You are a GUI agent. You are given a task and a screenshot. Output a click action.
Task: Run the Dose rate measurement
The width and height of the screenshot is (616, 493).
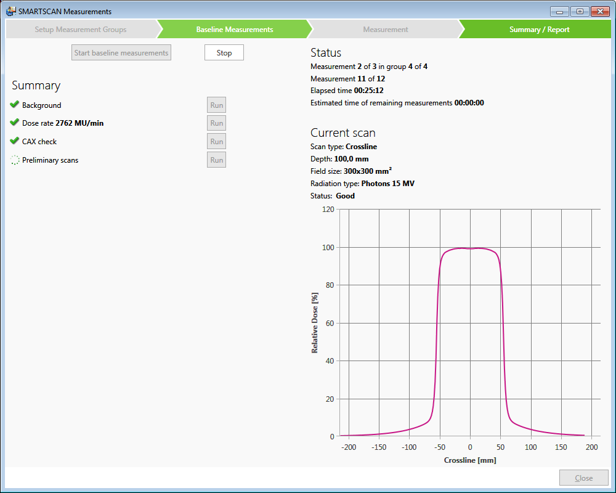tap(216, 123)
